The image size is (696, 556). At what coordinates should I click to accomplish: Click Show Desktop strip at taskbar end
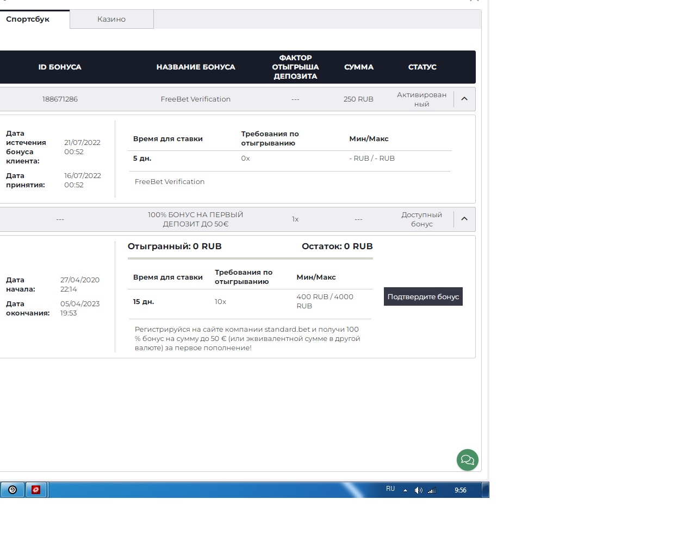pyautogui.click(x=486, y=490)
